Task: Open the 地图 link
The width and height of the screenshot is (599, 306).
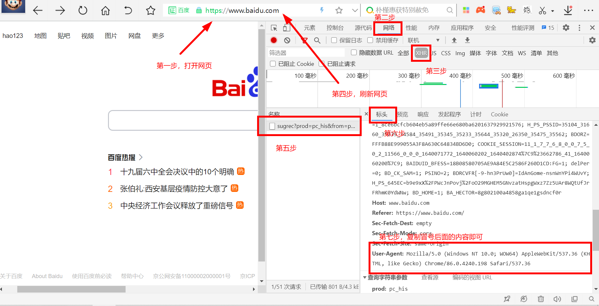Action: point(40,36)
